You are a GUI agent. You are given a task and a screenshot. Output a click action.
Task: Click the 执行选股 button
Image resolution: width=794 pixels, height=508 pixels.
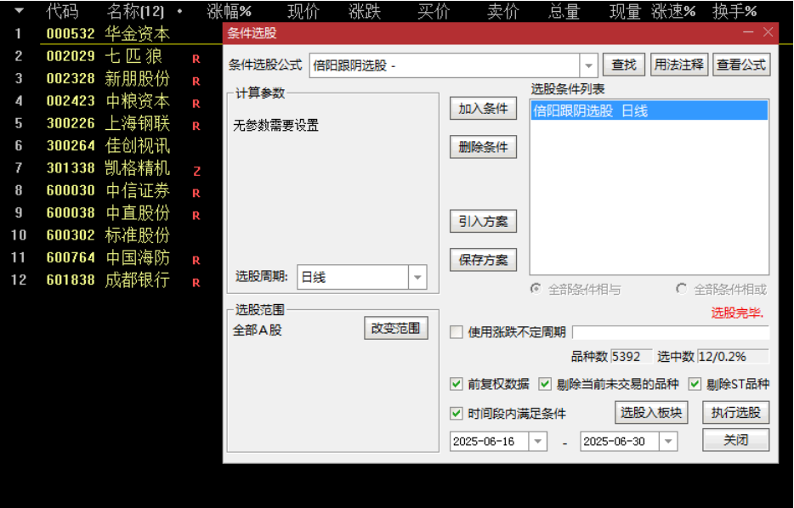pos(735,412)
